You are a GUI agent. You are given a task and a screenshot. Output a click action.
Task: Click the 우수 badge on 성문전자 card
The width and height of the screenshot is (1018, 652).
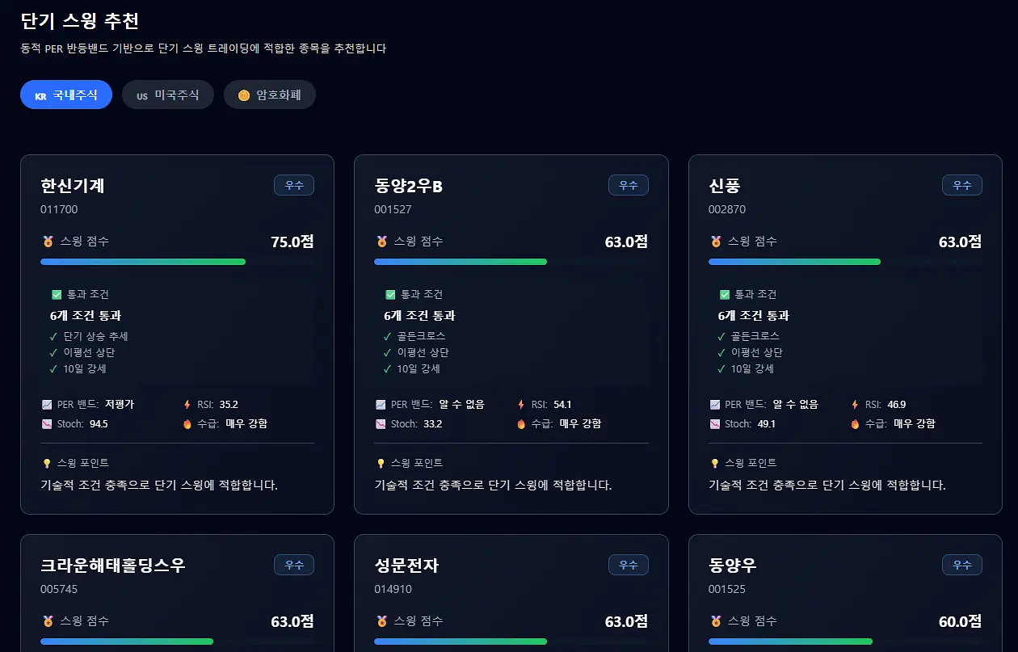[x=629, y=565]
